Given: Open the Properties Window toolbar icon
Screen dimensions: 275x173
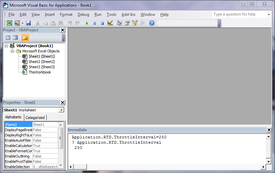Looking at the screenshot, I should coord(127,23).
